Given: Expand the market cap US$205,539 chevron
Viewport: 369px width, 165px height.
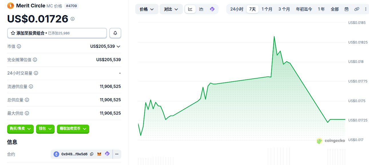Looking at the screenshot, I should pyautogui.click(x=118, y=46).
